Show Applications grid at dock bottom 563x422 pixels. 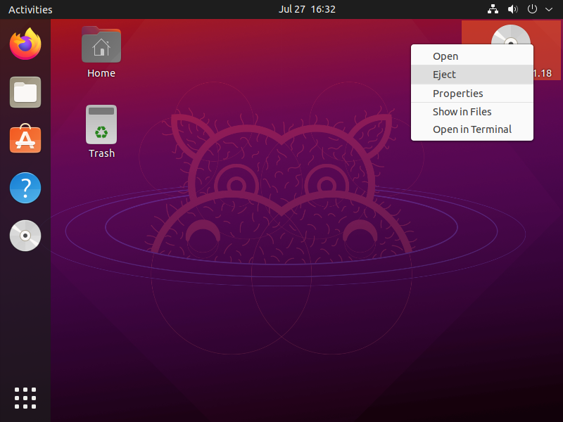(x=25, y=397)
